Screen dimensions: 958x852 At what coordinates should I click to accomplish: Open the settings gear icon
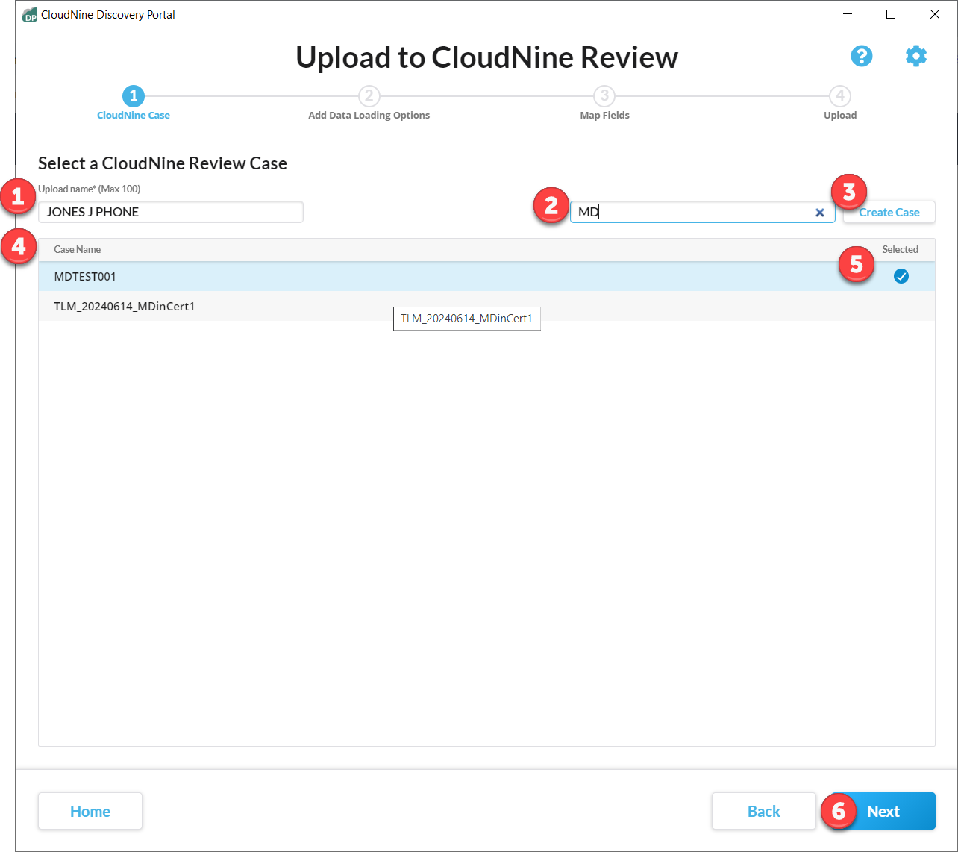[x=916, y=56]
